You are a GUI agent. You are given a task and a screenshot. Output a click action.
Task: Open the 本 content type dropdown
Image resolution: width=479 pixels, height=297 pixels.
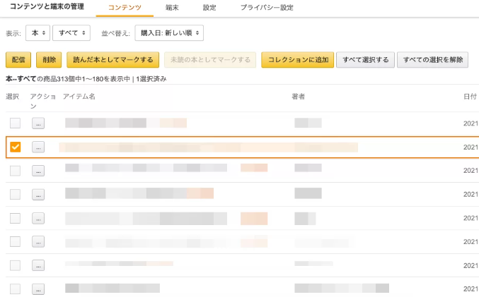[37, 33]
